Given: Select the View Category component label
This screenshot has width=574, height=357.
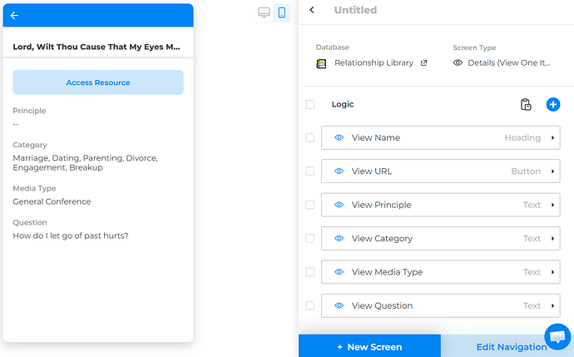Looking at the screenshot, I should [x=382, y=238].
